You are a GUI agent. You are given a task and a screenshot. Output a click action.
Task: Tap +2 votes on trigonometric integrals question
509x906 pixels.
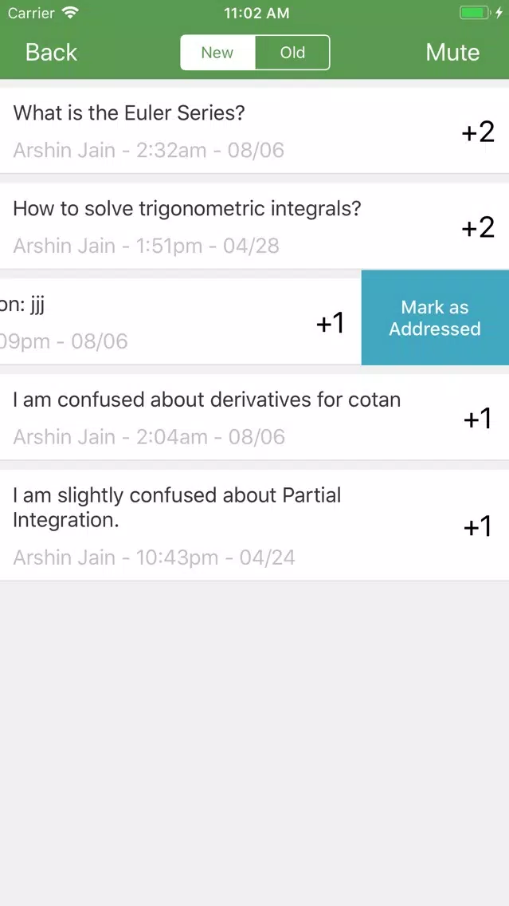478,227
